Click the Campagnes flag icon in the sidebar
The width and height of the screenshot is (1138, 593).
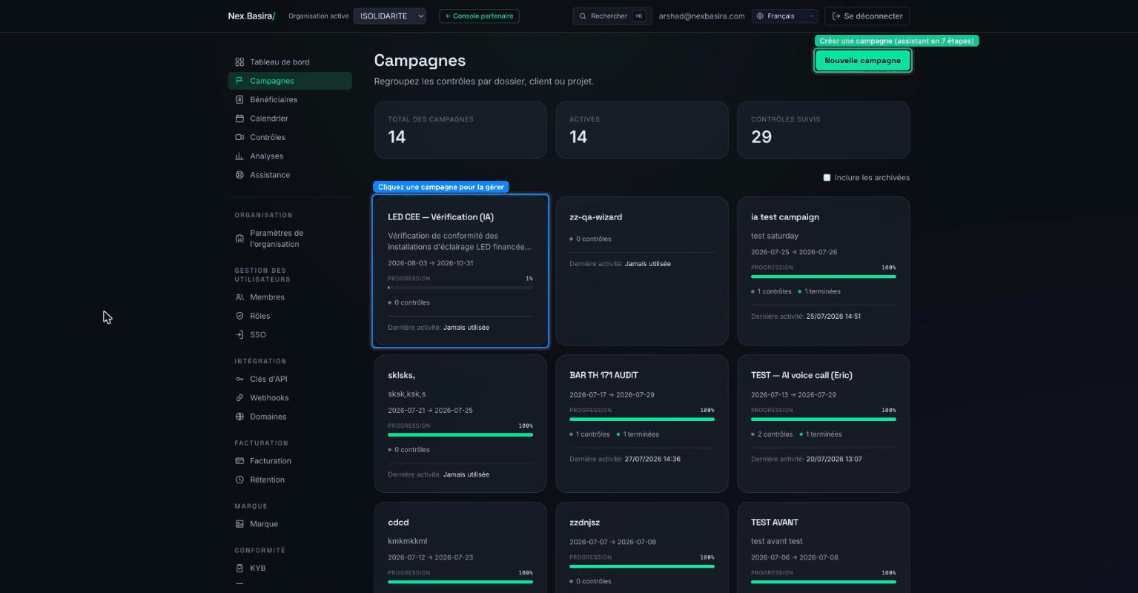point(239,81)
